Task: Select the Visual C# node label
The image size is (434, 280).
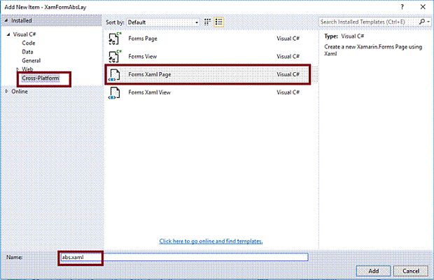Action: [x=24, y=34]
